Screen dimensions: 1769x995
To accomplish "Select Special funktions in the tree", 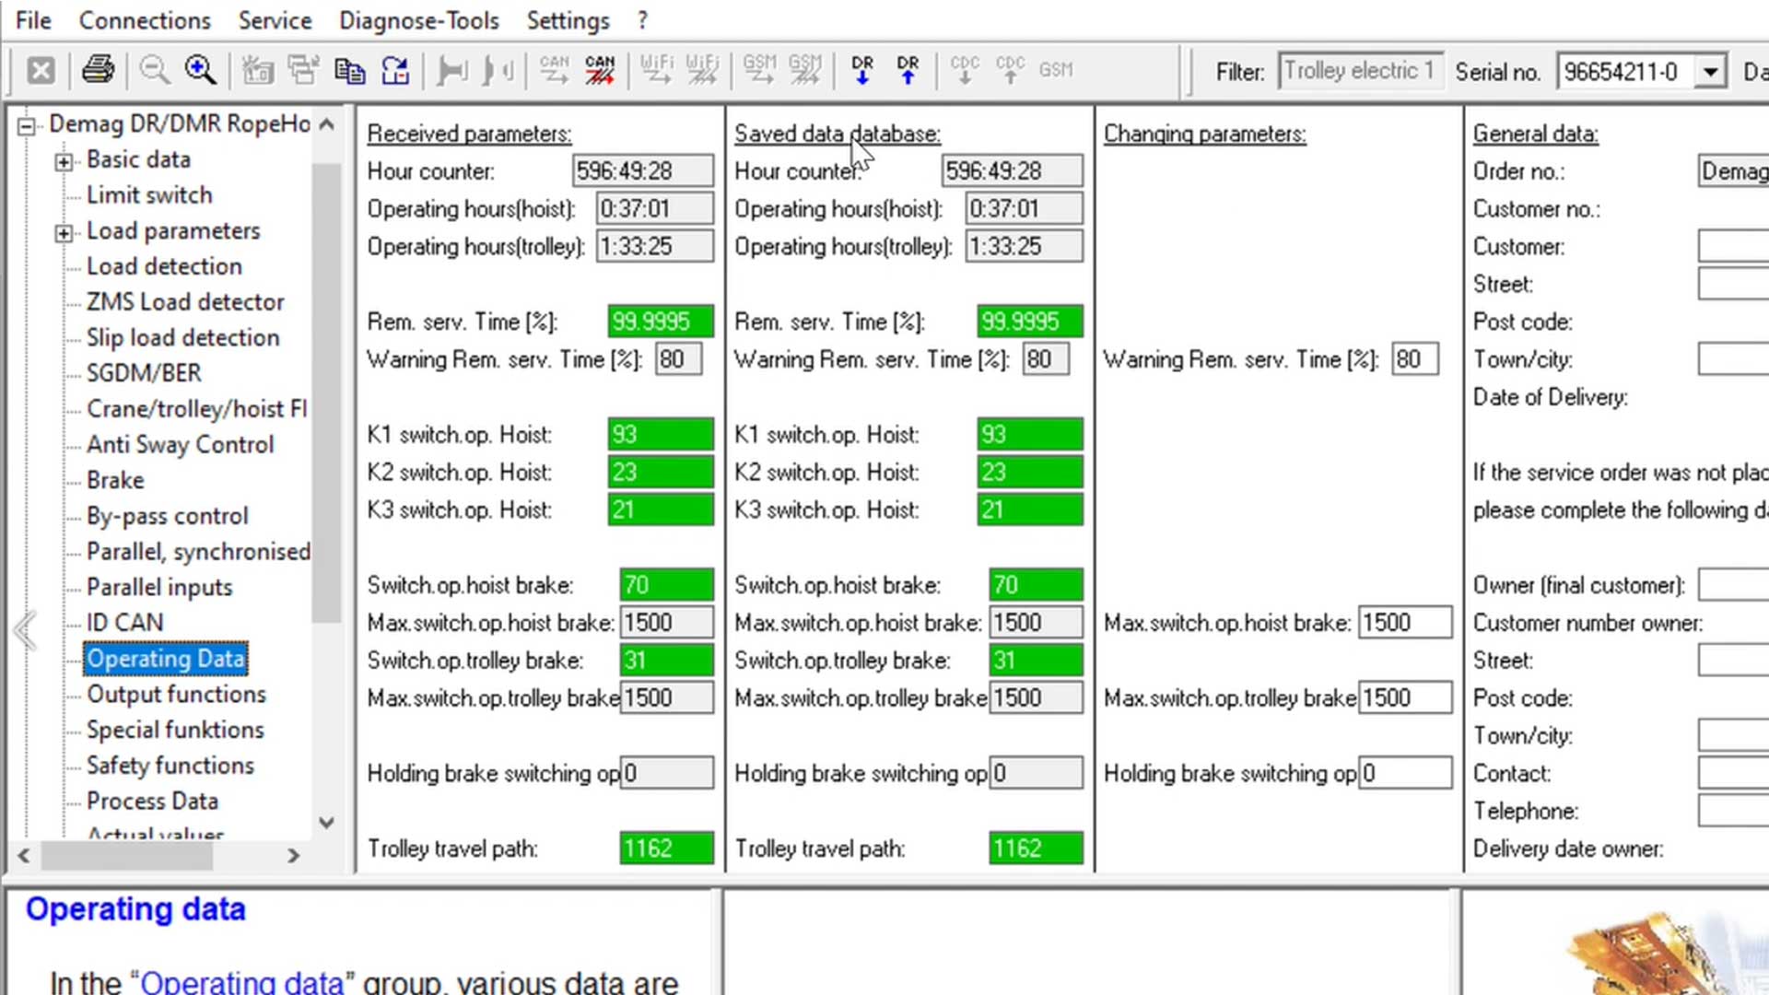I will [x=175, y=731].
